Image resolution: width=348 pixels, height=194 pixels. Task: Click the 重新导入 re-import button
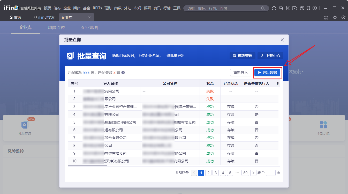click(240, 73)
